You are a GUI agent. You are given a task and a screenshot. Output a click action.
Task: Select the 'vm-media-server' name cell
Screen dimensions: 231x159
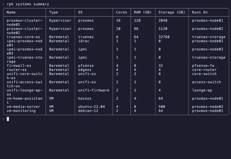(23, 107)
